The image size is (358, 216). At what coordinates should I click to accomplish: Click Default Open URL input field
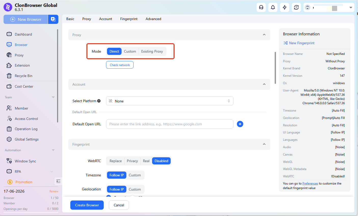point(170,124)
